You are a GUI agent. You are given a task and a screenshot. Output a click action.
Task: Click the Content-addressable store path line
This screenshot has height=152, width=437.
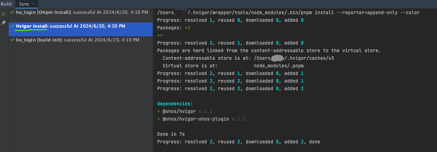point(248,58)
